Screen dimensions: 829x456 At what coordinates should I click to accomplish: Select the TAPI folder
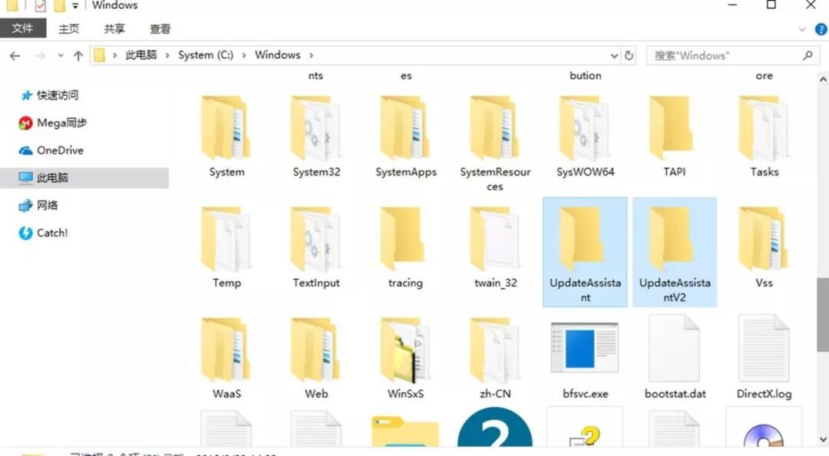coord(674,137)
